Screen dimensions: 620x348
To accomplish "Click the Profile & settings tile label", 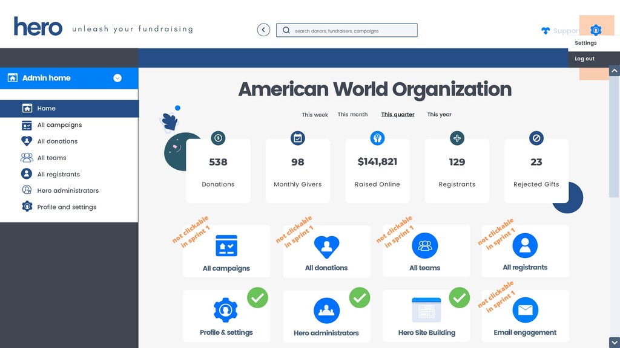I will (226, 333).
